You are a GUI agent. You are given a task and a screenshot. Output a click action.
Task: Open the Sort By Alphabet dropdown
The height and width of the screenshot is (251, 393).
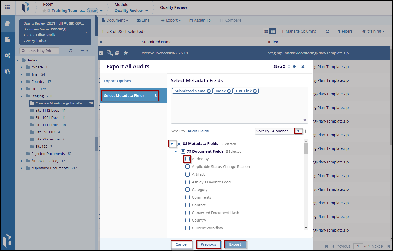(298, 131)
